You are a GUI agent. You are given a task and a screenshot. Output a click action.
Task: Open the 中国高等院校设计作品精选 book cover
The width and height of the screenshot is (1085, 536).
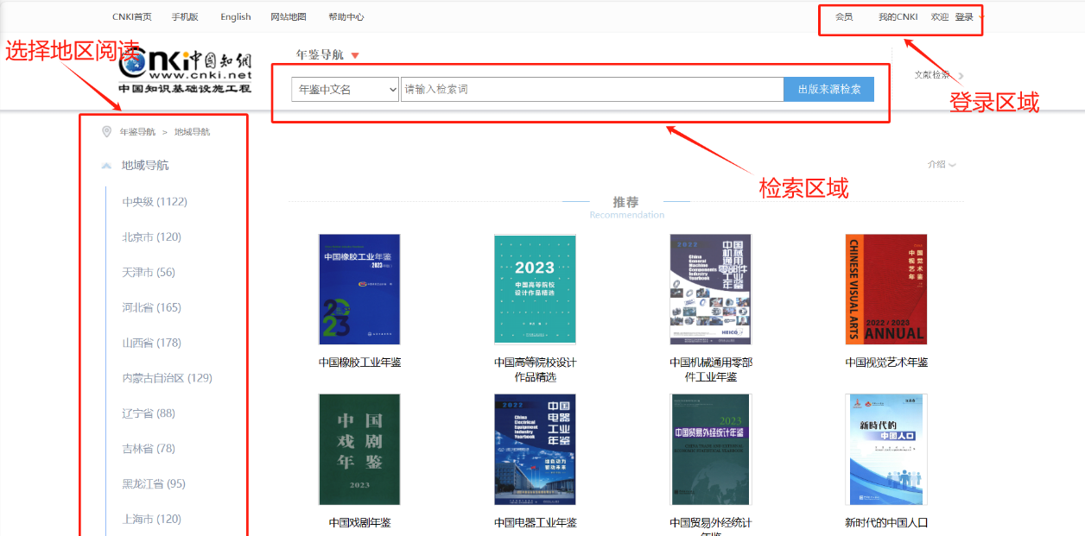[x=535, y=289]
